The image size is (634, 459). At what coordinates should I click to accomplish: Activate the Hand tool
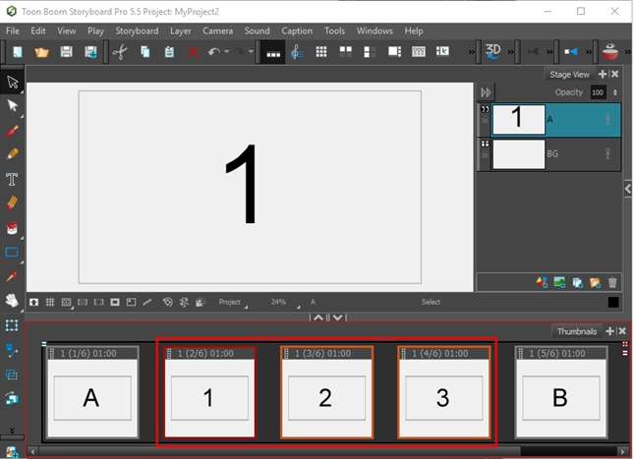(13, 300)
